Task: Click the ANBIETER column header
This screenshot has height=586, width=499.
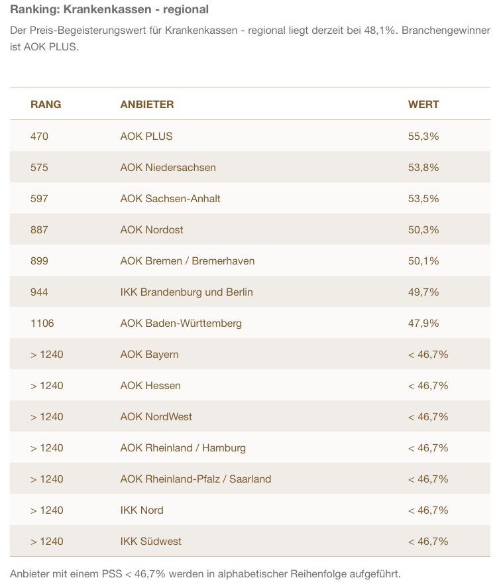Action: [x=147, y=105]
